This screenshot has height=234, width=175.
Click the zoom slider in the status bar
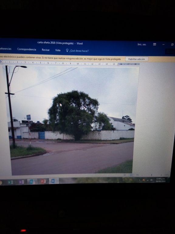tap(152, 175)
